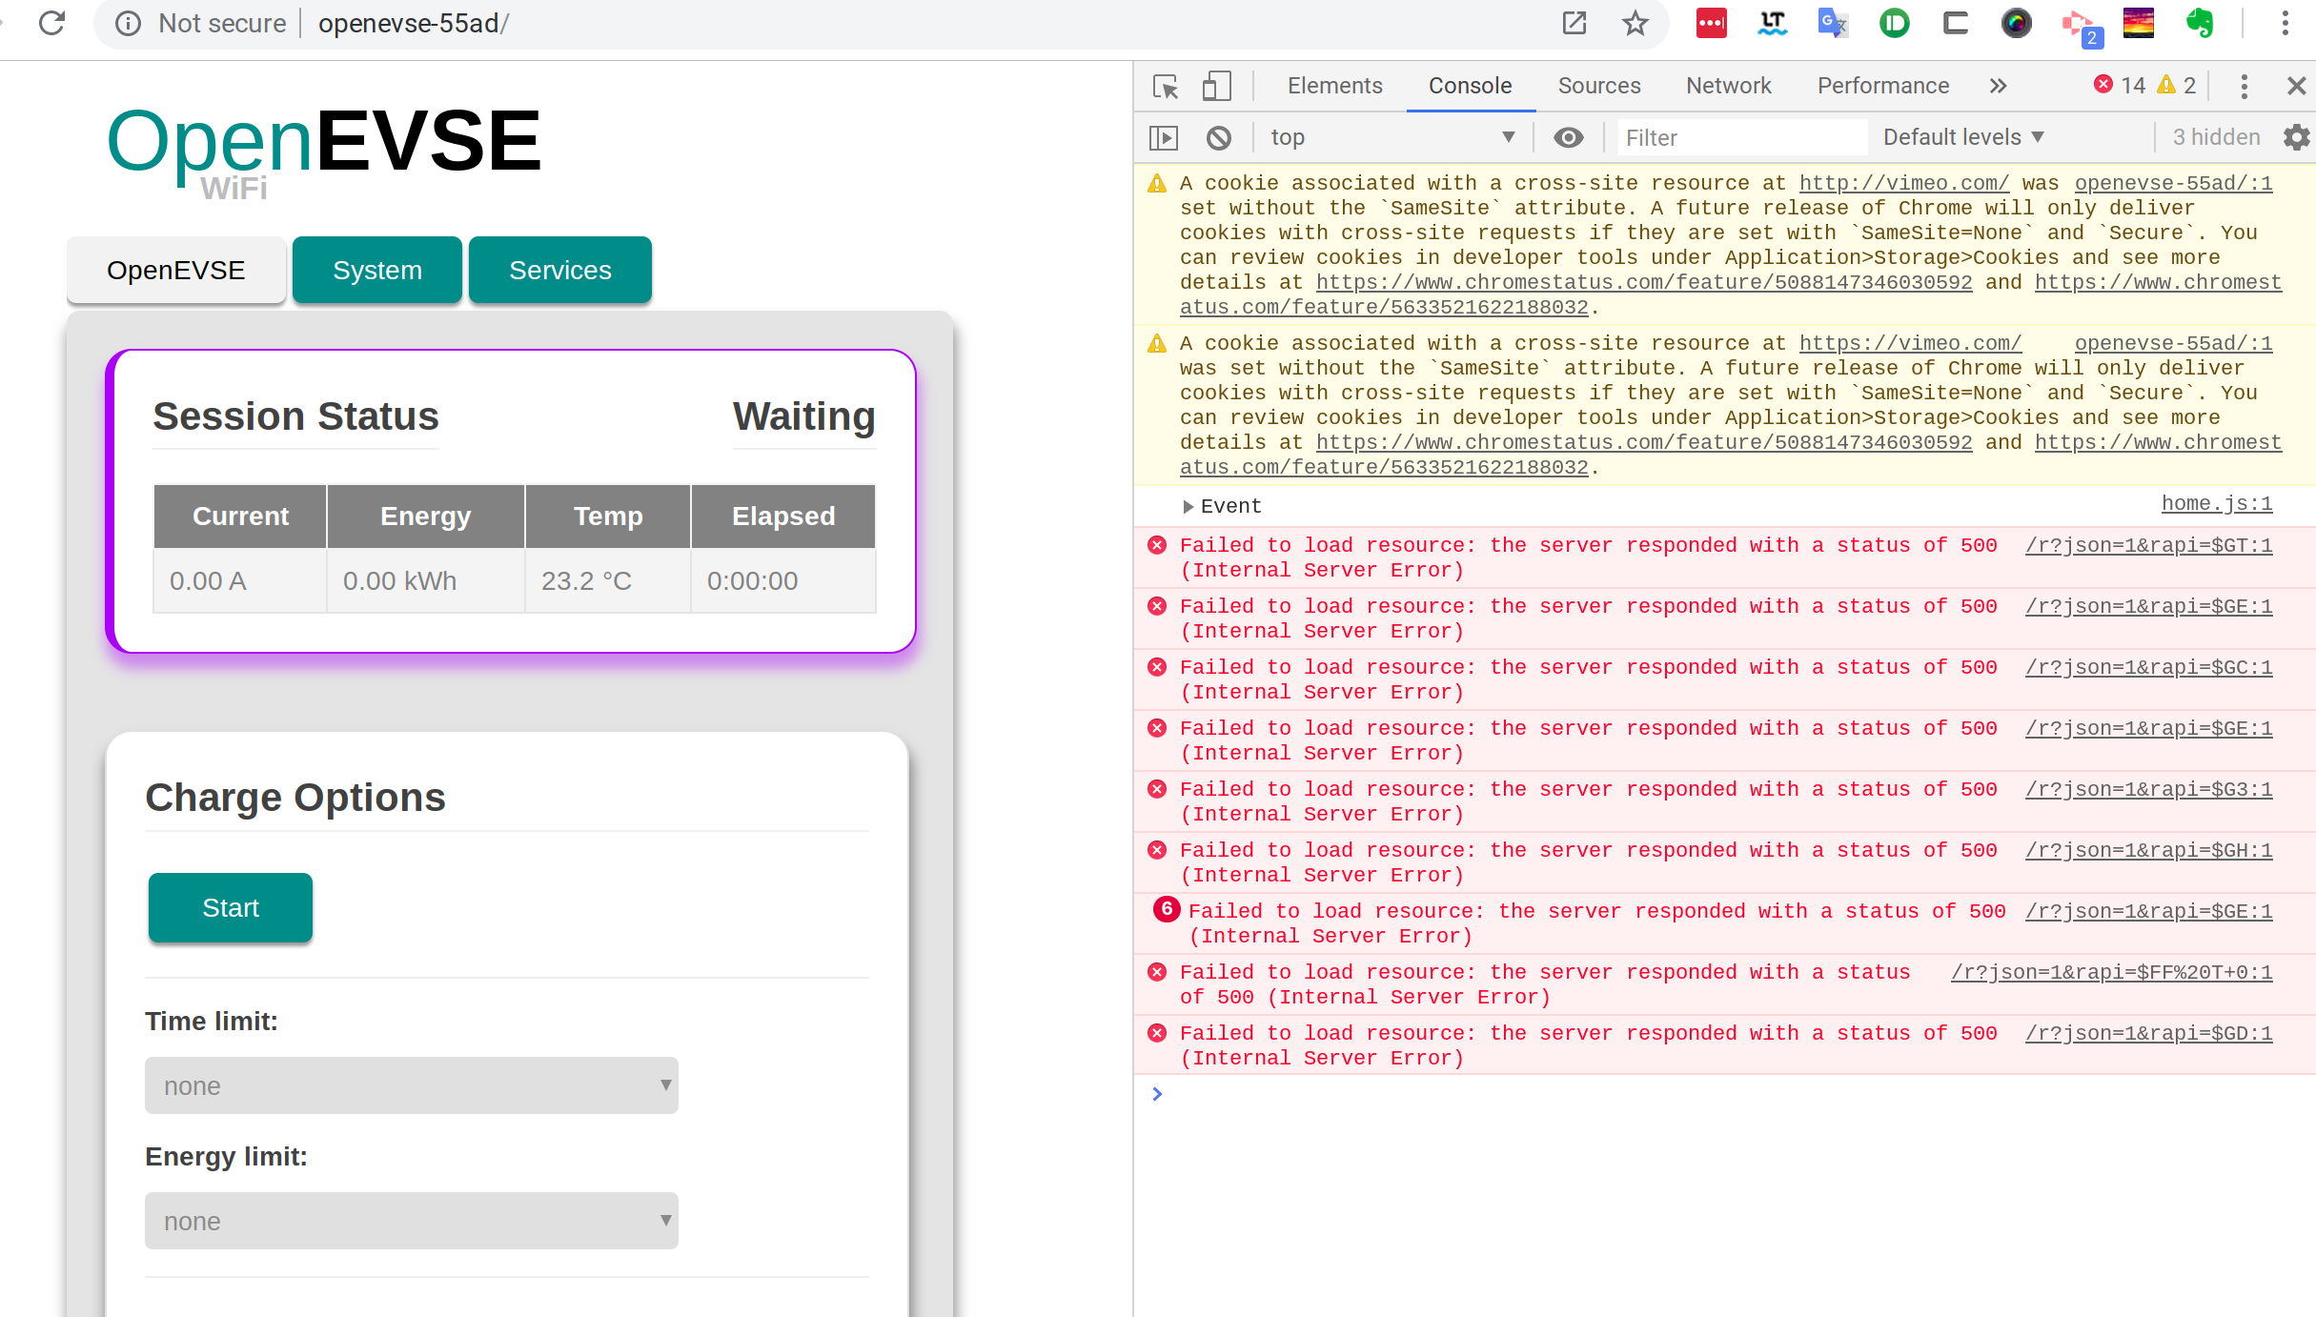Switch to the Sources tab
The image size is (2316, 1317).
[x=1598, y=86]
